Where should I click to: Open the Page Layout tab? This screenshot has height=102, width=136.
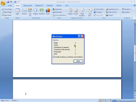click(27, 6)
